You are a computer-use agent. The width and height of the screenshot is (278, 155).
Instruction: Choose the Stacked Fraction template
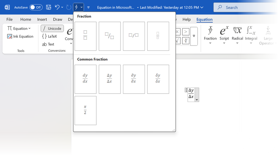tap(86, 36)
